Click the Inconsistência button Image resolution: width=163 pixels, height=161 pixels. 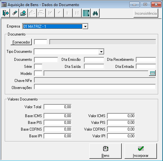coord(146,13)
